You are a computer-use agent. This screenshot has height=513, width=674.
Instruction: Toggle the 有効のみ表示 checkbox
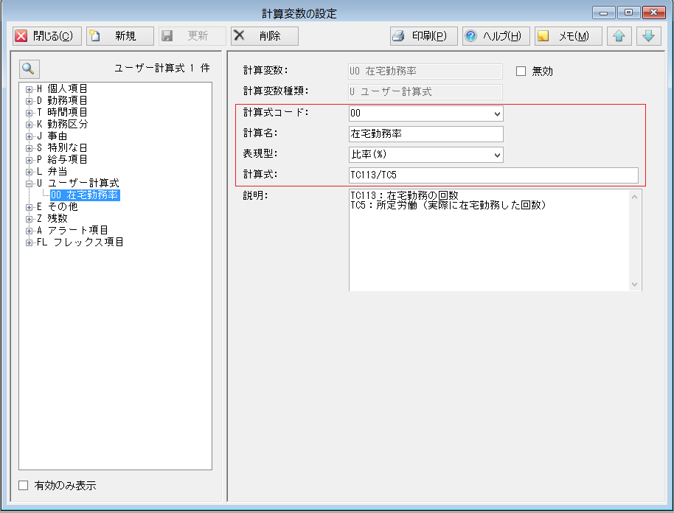tap(24, 486)
